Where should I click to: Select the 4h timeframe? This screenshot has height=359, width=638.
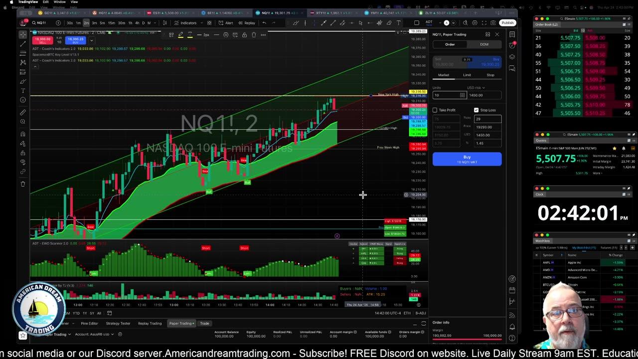137,23
